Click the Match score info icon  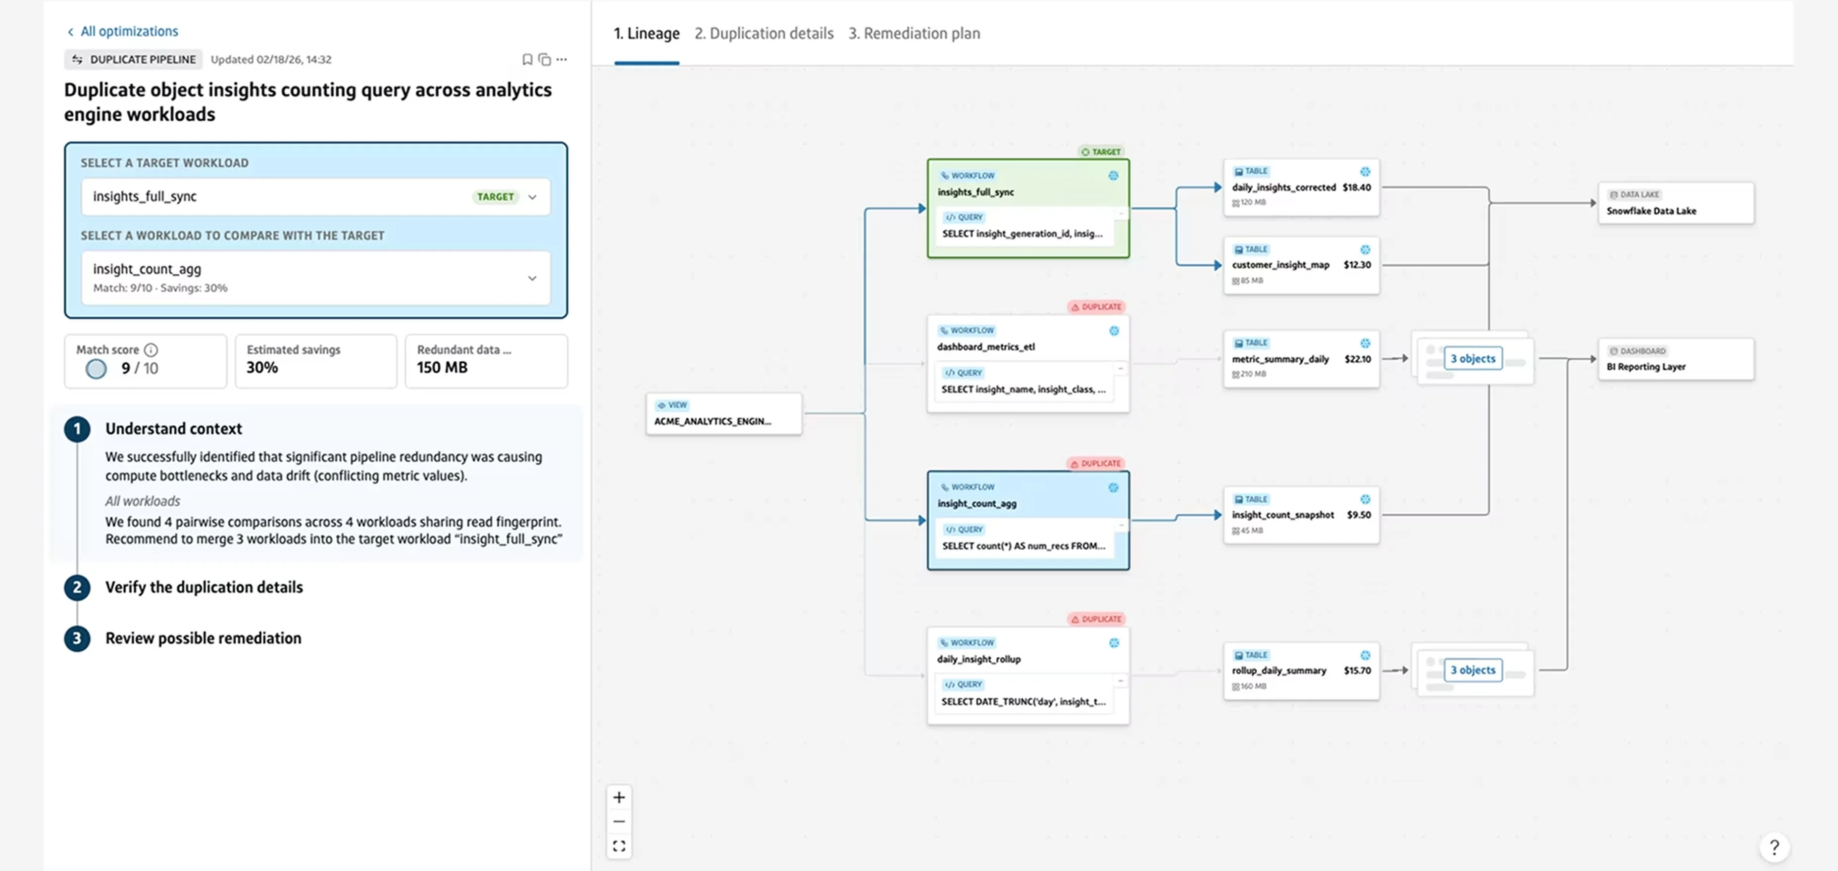tap(151, 349)
